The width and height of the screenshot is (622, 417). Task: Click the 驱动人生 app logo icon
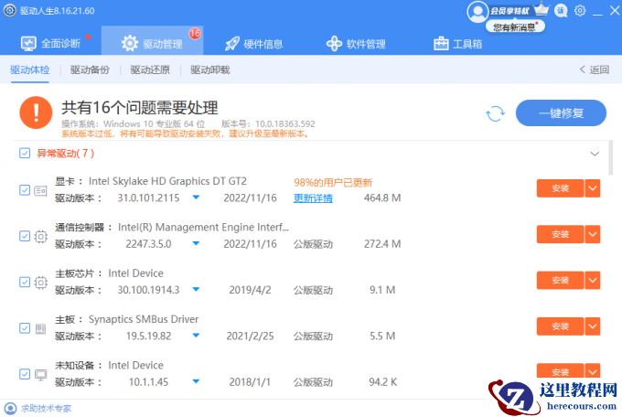coord(10,10)
